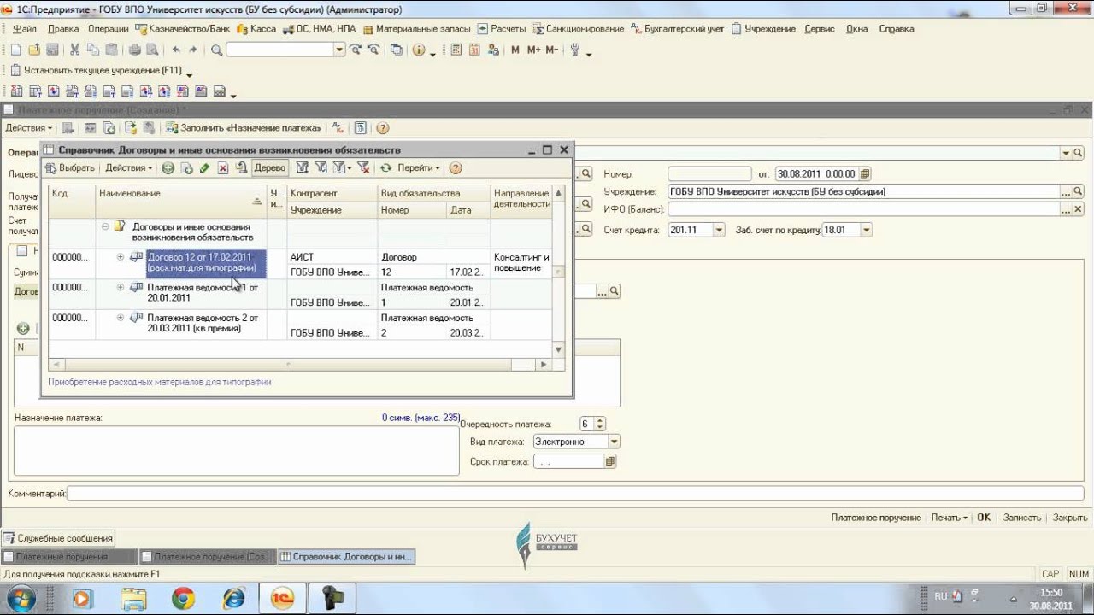Switch to the Платежные поручения window tab
The width and height of the screenshot is (1094, 615).
coord(68,557)
